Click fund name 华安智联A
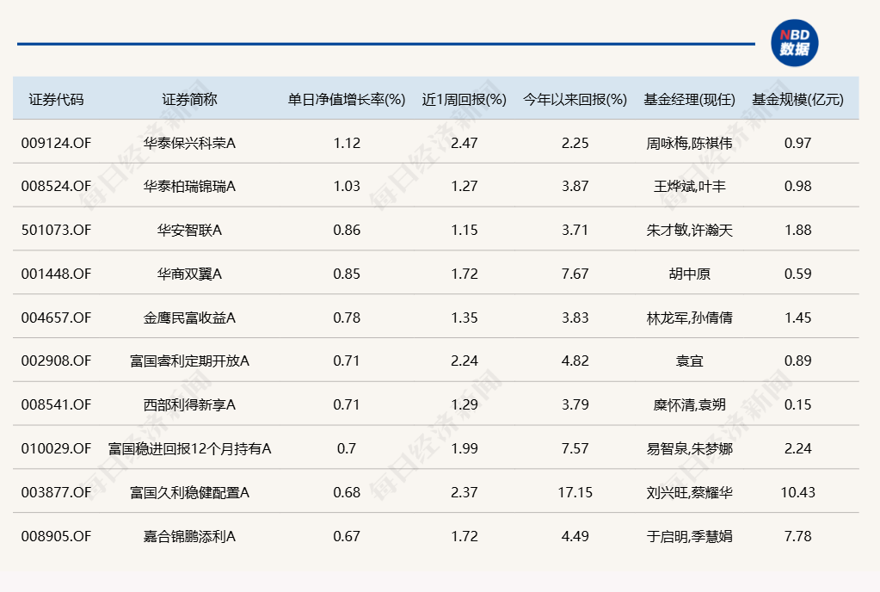Image resolution: width=880 pixels, height=592 pixels. tap(190, 230)
